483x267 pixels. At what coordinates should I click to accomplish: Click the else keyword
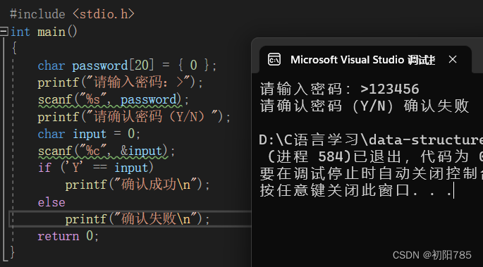pos(51,202)
